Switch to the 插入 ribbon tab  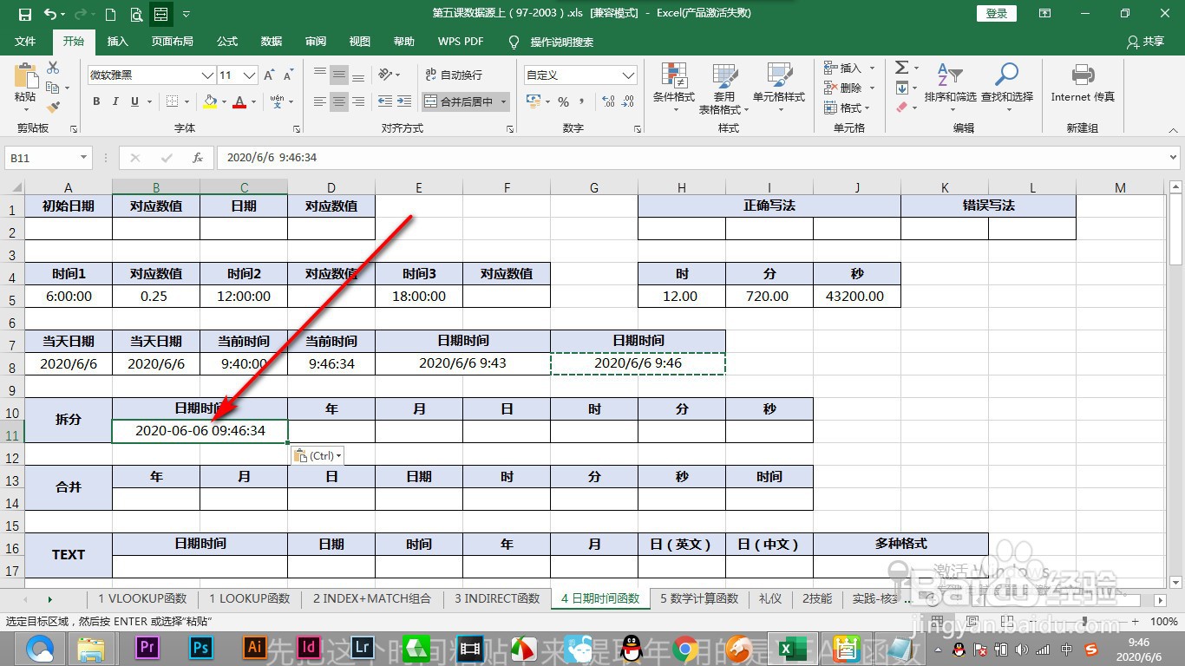pyautogui.click(x=117, y=42)
